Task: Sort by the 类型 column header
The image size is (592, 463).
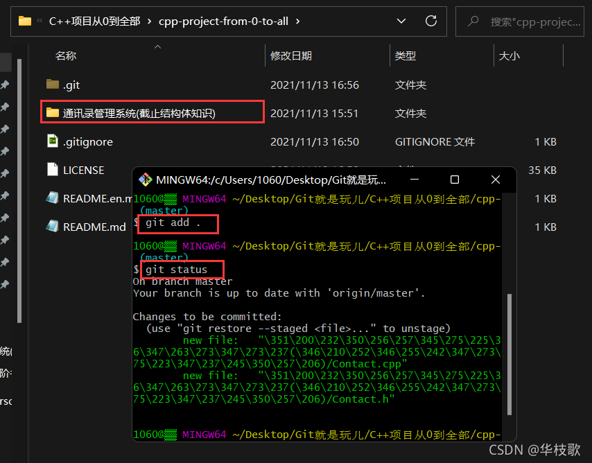Action: [x=405, y=56]
